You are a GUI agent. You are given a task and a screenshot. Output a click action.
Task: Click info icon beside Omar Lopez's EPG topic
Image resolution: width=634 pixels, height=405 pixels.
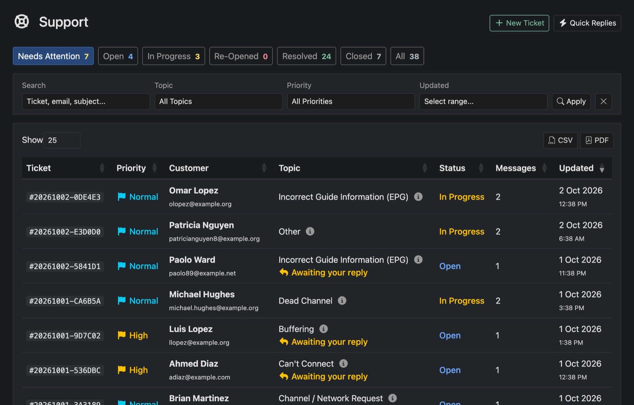(x=418, y=197)
